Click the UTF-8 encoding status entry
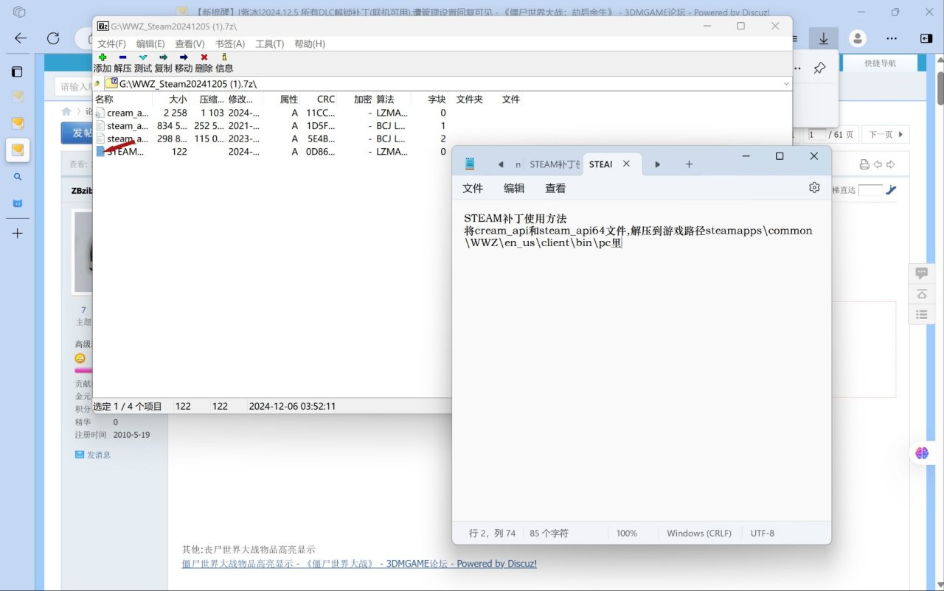This screenshot has width=944, height=591. tap(763, 533)
